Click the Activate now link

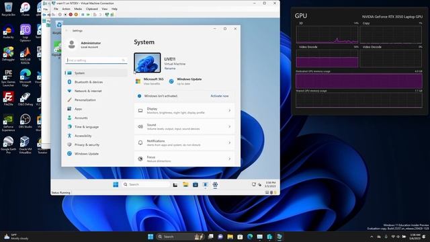point(220,96)
